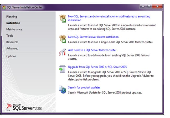The image size is (170, 118).
Task: Click the SQL Server Installation Center title bar icon
Action: point(4,7)
